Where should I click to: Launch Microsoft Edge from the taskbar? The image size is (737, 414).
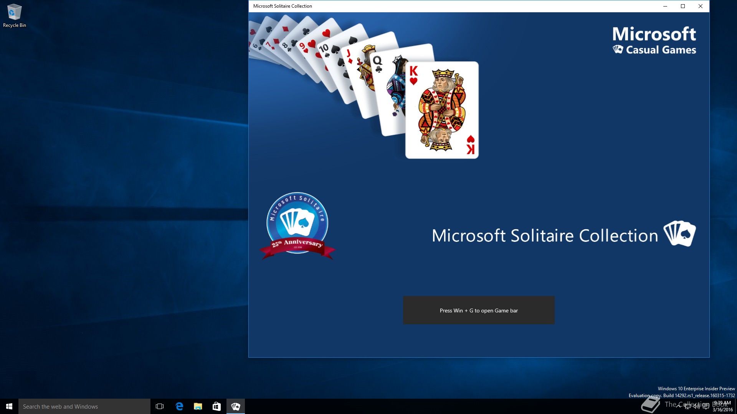click(179, 406)
